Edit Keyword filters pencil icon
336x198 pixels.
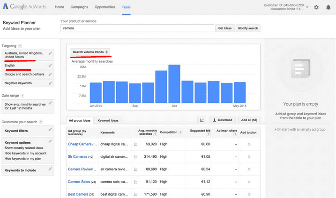coord(50,129)
